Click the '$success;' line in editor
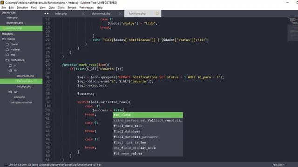The width and height of the screenshot is (298, 167). click(x=86, y=94)
